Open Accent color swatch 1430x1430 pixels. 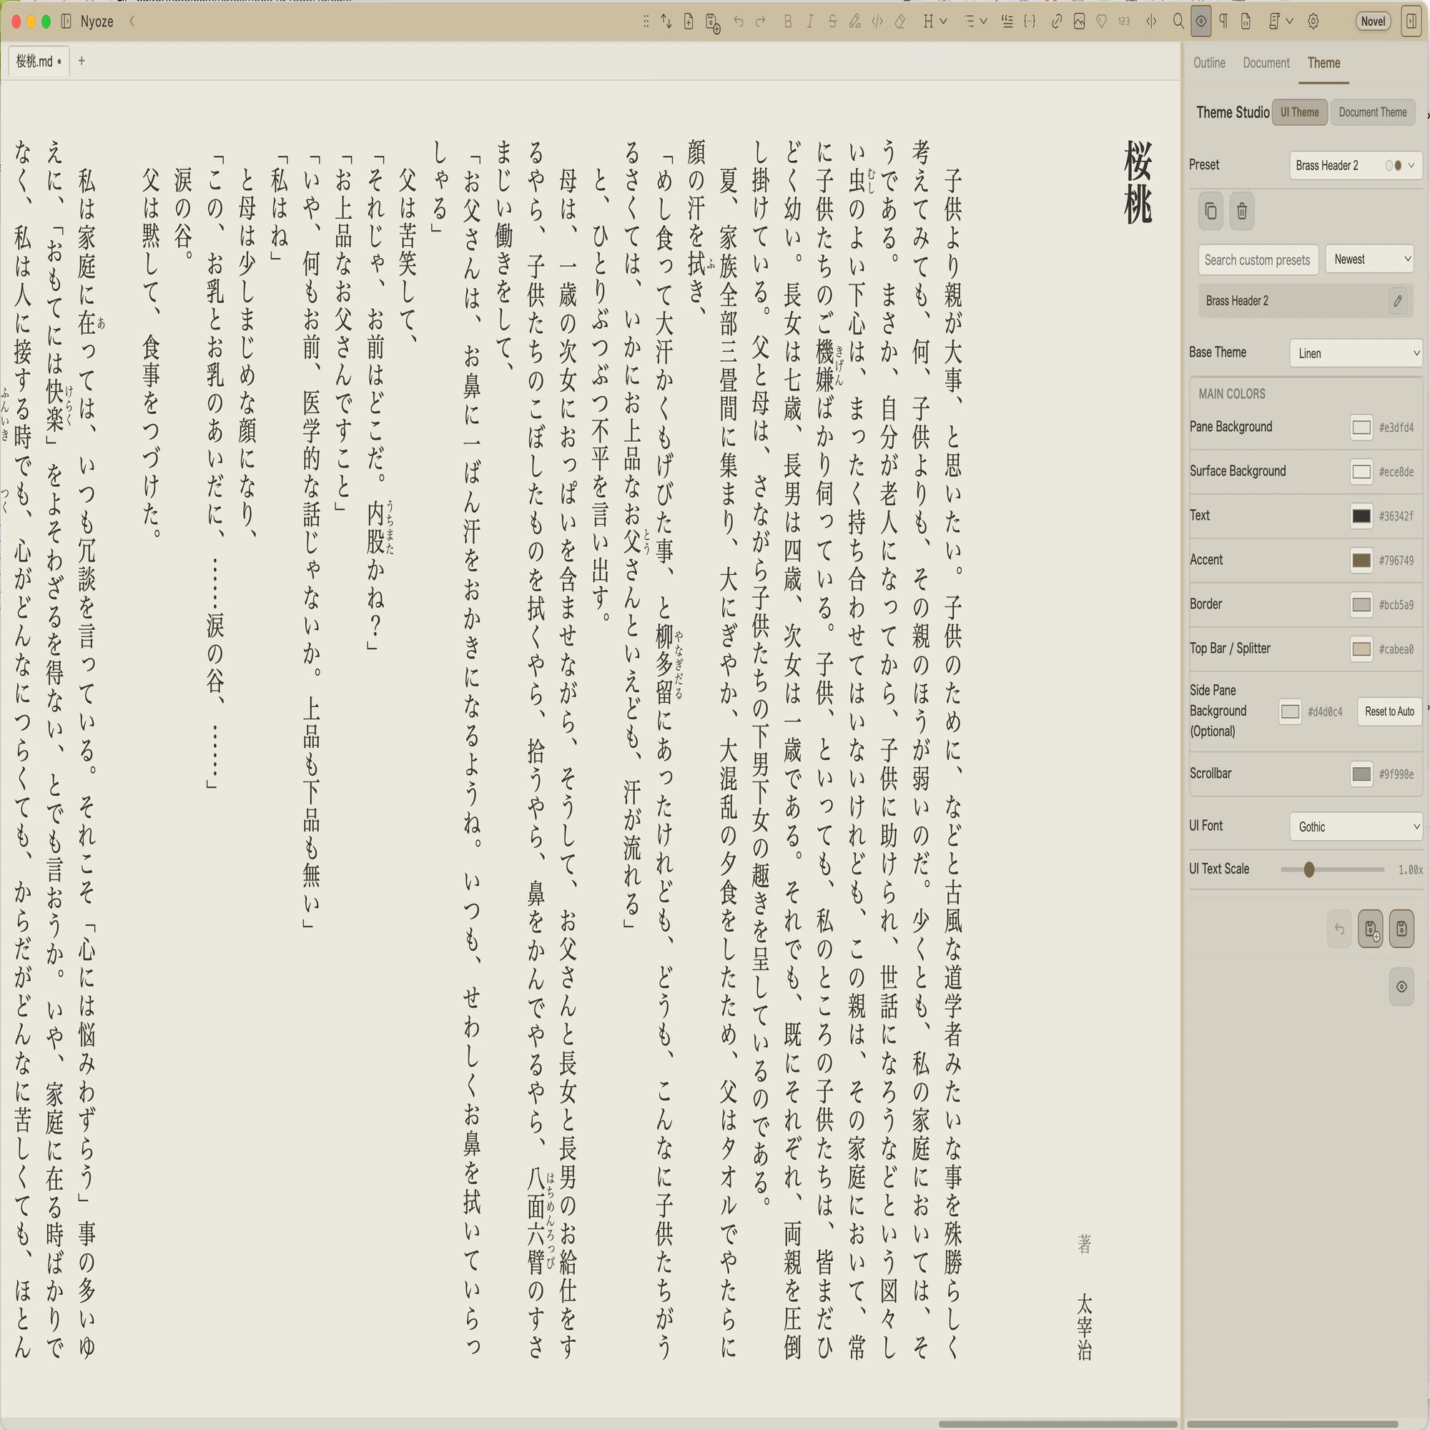1361,561
